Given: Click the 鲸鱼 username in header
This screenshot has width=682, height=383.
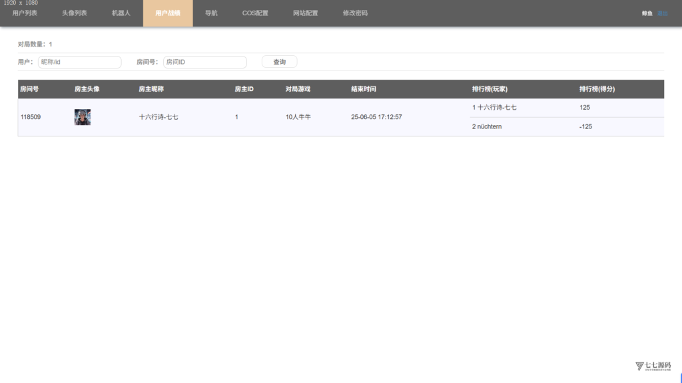Looking at the screenshot, I should pos(647,13).
